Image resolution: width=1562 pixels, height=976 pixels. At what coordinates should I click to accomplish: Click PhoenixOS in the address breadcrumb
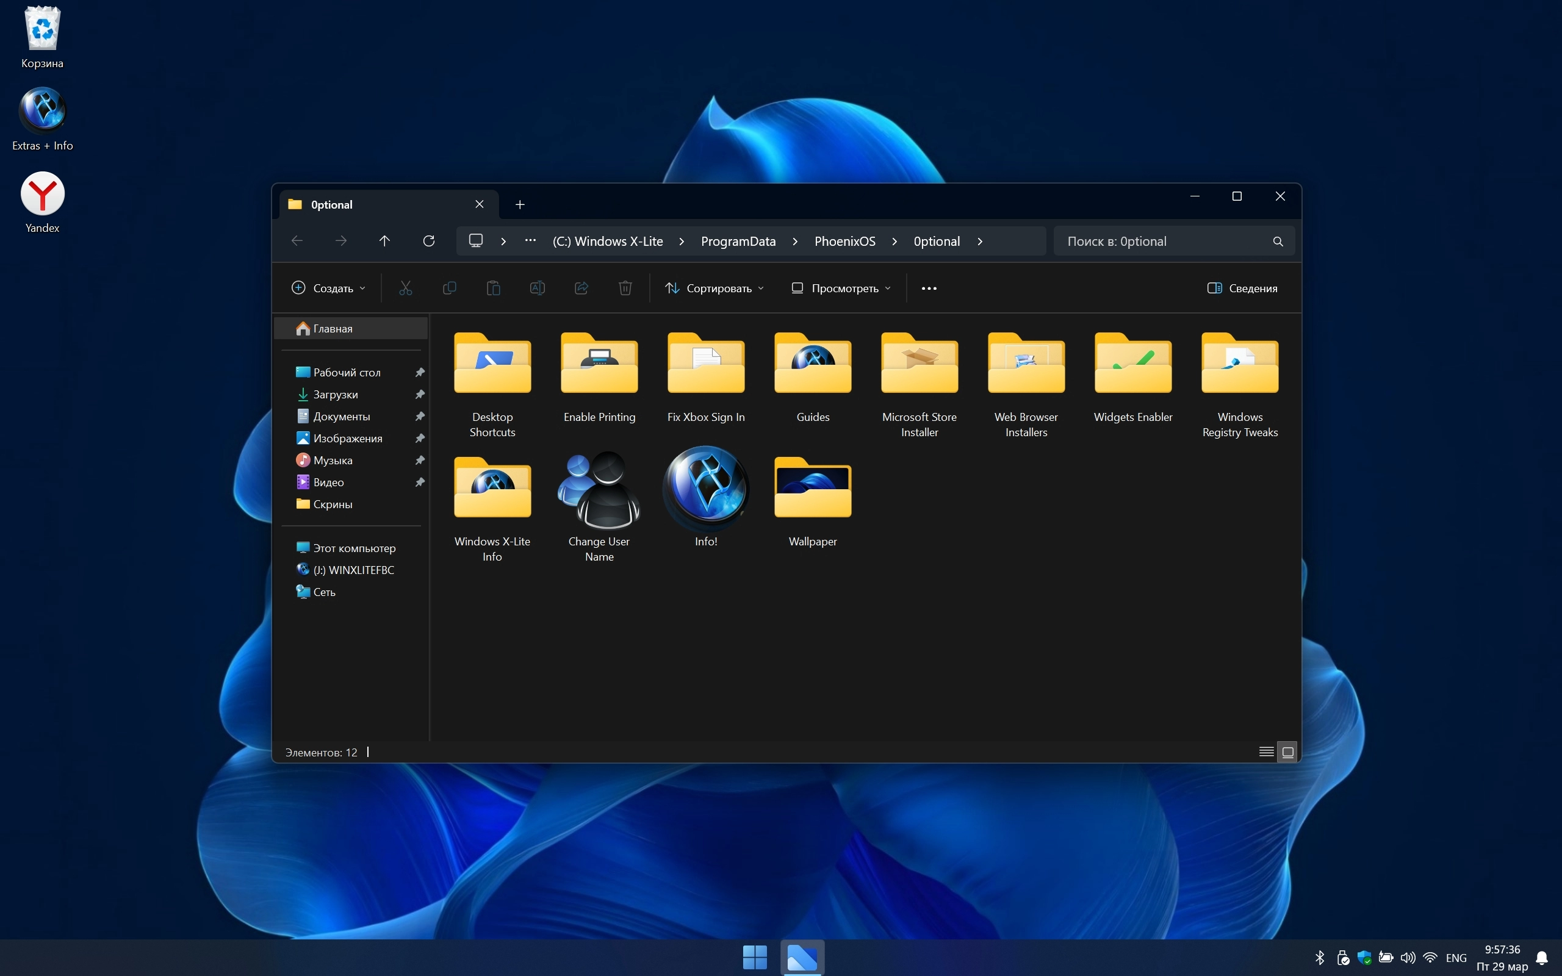[844, 242]
